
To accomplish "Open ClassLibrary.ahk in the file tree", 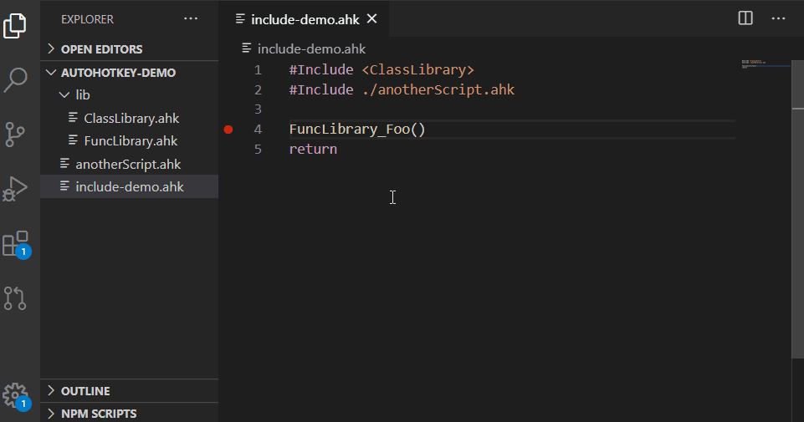I will click(129, 119).
